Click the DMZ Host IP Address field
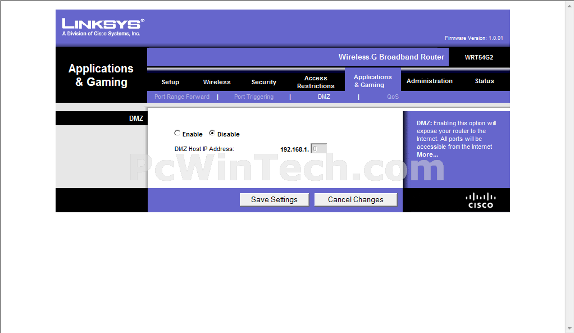This screenshot has width=574, height=333. point(318,149)
